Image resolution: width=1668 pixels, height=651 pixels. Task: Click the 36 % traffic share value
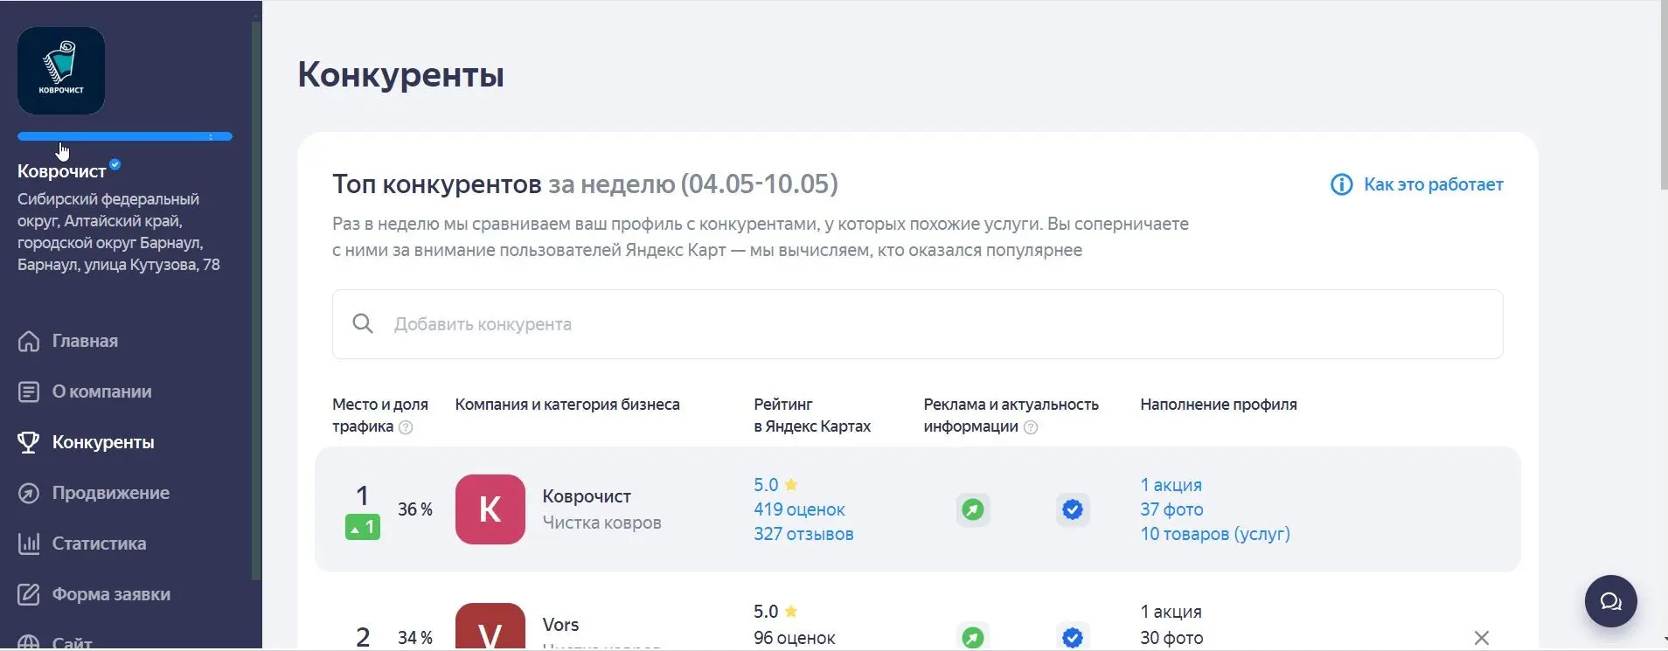tap(415, 509)
